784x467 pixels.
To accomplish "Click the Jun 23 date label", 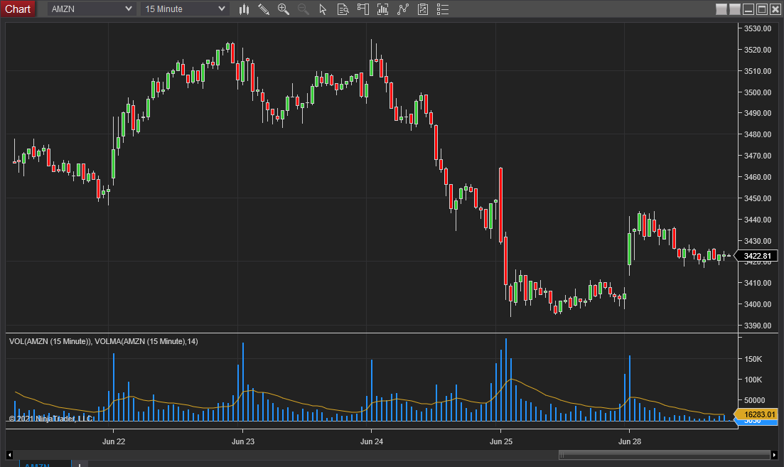I will coord(243,441).
